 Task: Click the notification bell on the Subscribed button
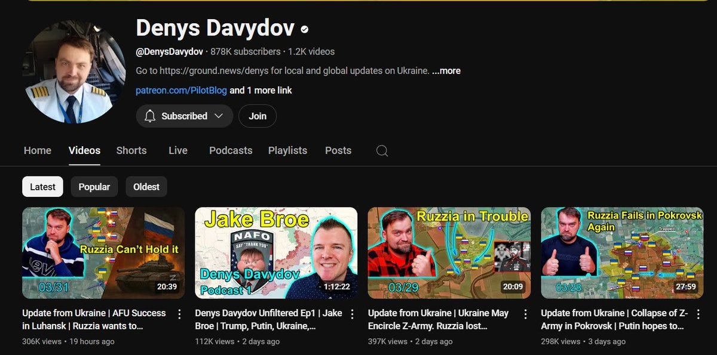tap(150, 116)
